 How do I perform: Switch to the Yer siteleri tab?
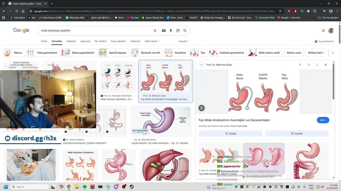click(x=100, y=41)
